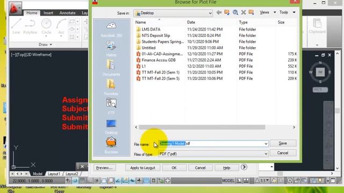Click Cancel in Browse for Plot File
This screenshot has height=193, width=344.
click(283, 153)
